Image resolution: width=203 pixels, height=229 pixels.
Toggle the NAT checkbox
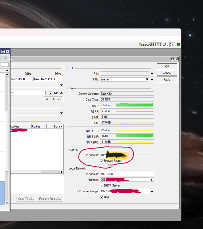[101, 197]
